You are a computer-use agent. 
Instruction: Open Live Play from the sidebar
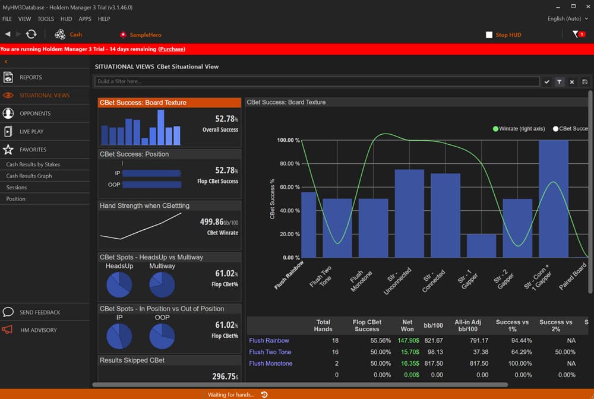pyautogui.click(x=8, y=131)
